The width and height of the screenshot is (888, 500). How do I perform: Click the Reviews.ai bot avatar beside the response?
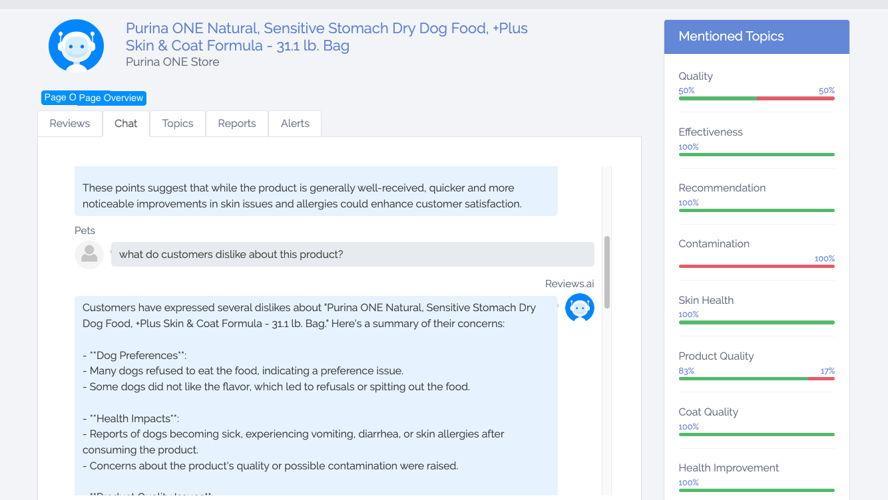click(579, 307)
